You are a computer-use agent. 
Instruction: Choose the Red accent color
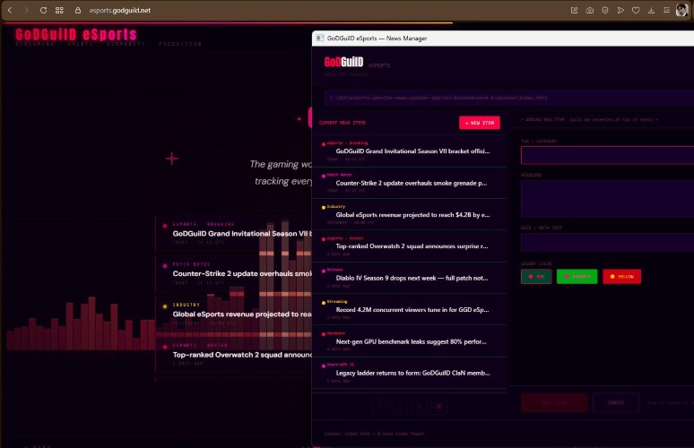click(536, 276)
